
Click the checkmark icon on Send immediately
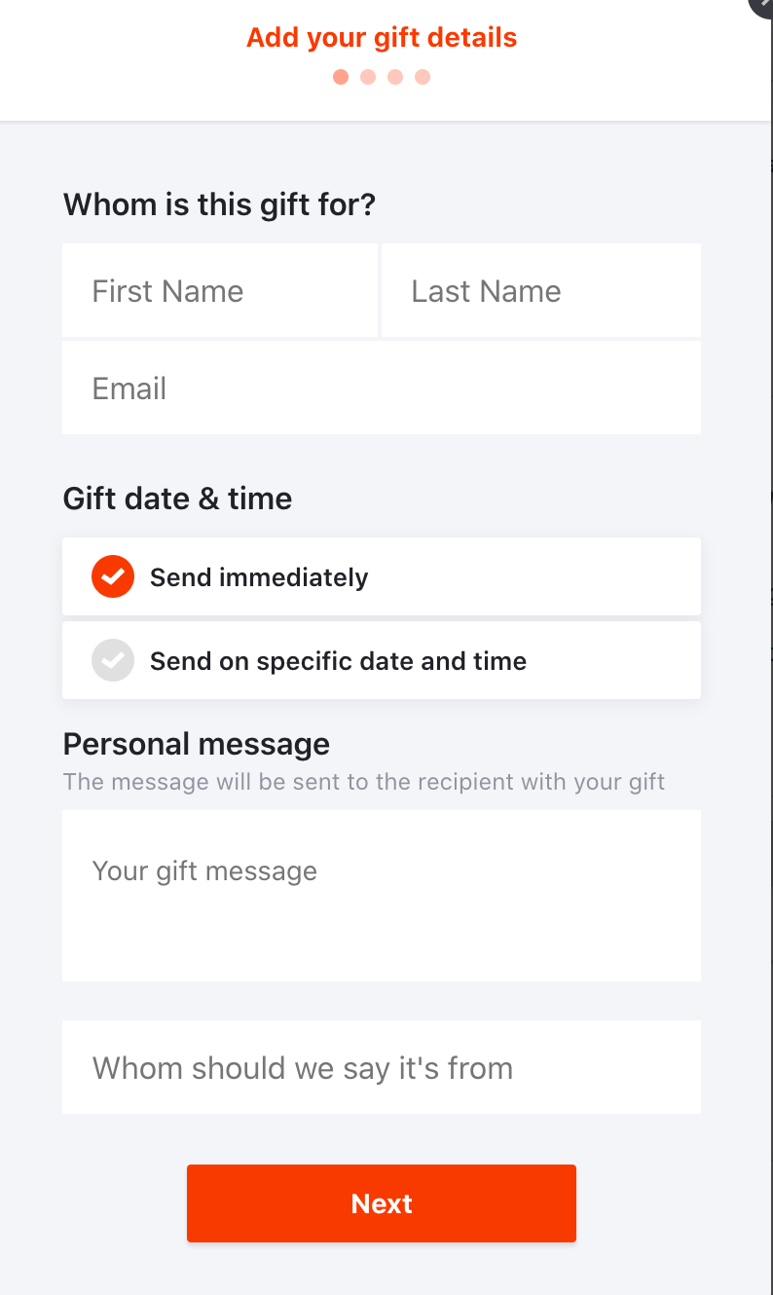pos(113,576)
